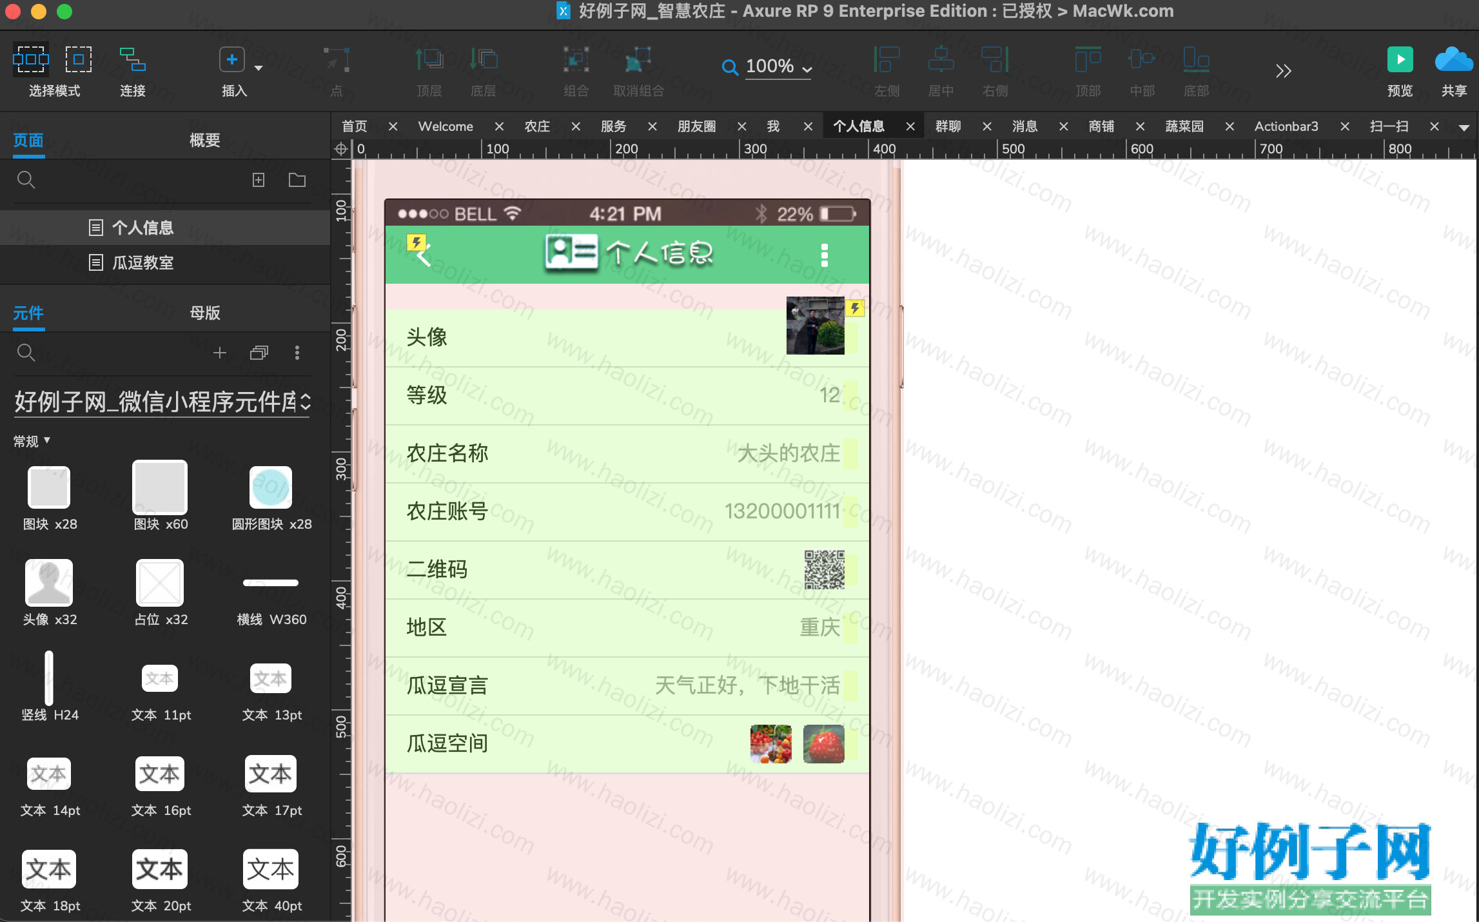This screenshot has height=922, width=1479.
Task: Click the Point (点) tool icon
Action: click(337, 59)
